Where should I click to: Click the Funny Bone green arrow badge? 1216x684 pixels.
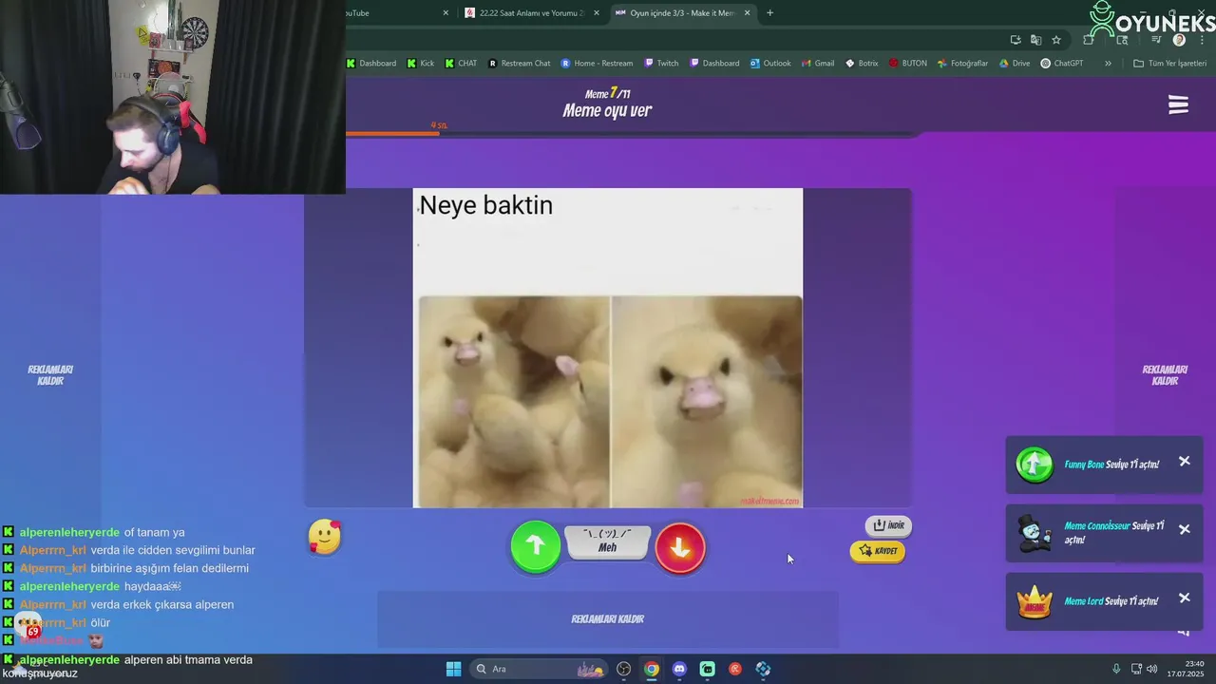pos(1035,465)
